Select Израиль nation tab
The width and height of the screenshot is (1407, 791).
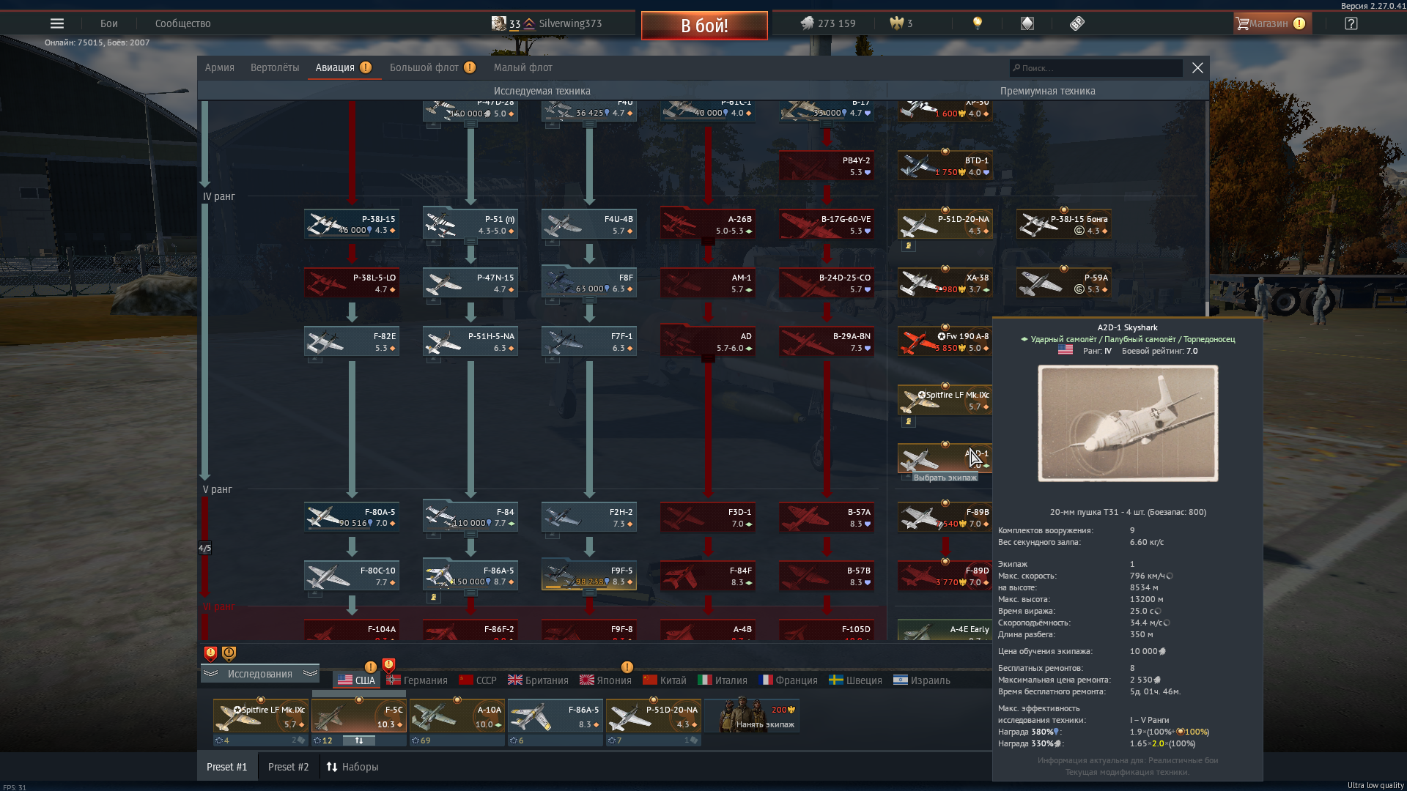tap(922, 680)
